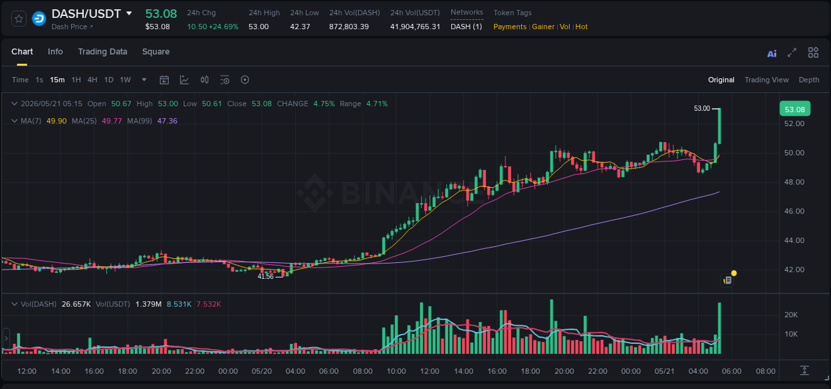Open the multi-chart layout grid icon
The height and width of the screenshot is (389, 831).
tap(813, 52)
